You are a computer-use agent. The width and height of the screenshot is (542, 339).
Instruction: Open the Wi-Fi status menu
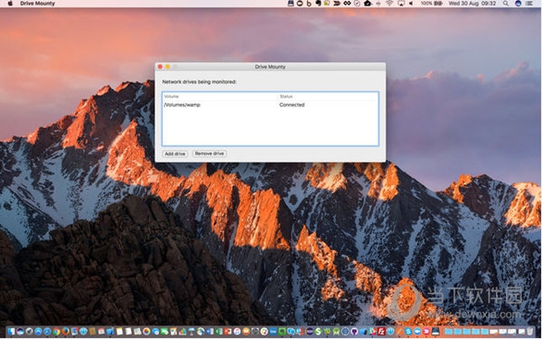click(x=389, y=4)
